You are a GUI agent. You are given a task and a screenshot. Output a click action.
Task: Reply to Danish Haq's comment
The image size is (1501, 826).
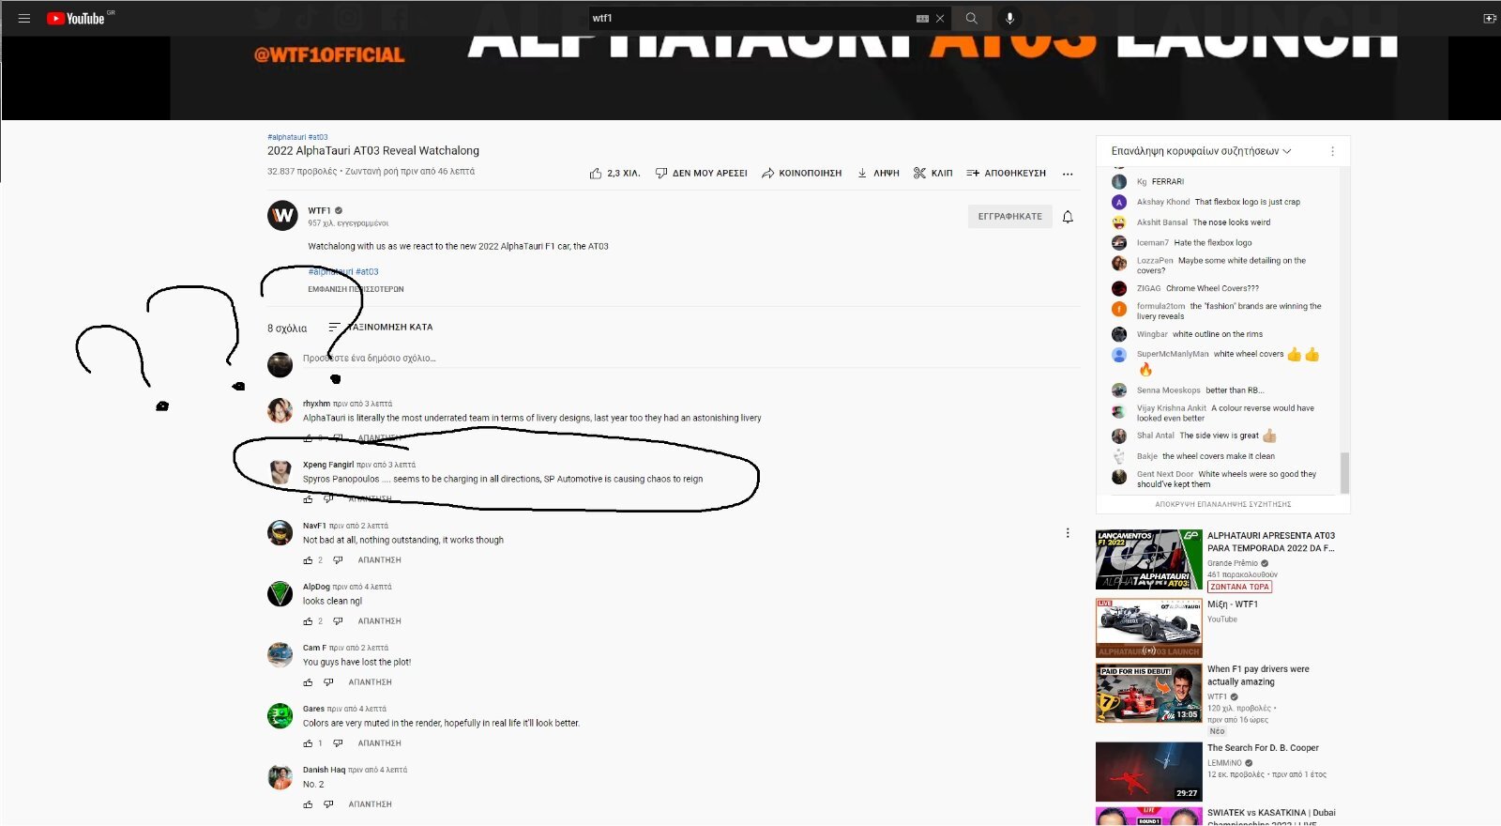pos(370,804)
